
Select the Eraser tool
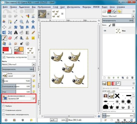pos(10,38)
